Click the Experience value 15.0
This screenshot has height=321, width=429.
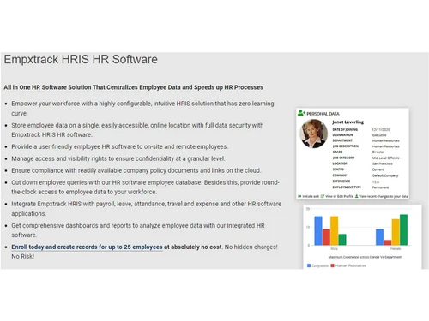tap(376, 181)
